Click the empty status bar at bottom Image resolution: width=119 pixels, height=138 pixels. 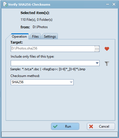click(x=60, y=134)
